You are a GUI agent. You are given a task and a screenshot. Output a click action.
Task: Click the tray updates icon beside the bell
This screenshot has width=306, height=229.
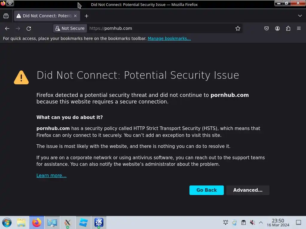(234, 222)
